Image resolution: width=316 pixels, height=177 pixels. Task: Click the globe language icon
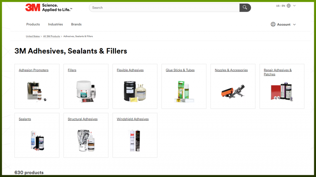point(289,6)
